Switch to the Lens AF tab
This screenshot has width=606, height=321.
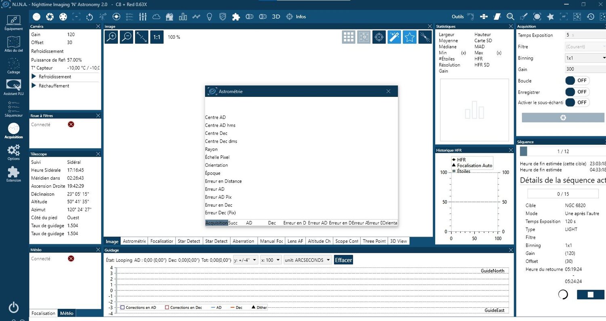click(295, 241)
